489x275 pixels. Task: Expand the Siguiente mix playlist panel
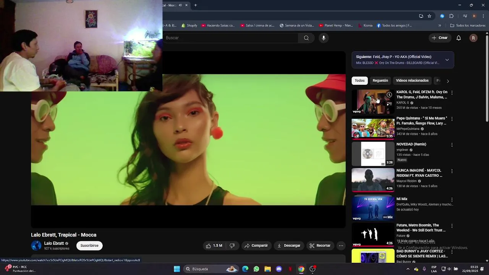pyautogui.click(x=447, y=60)
